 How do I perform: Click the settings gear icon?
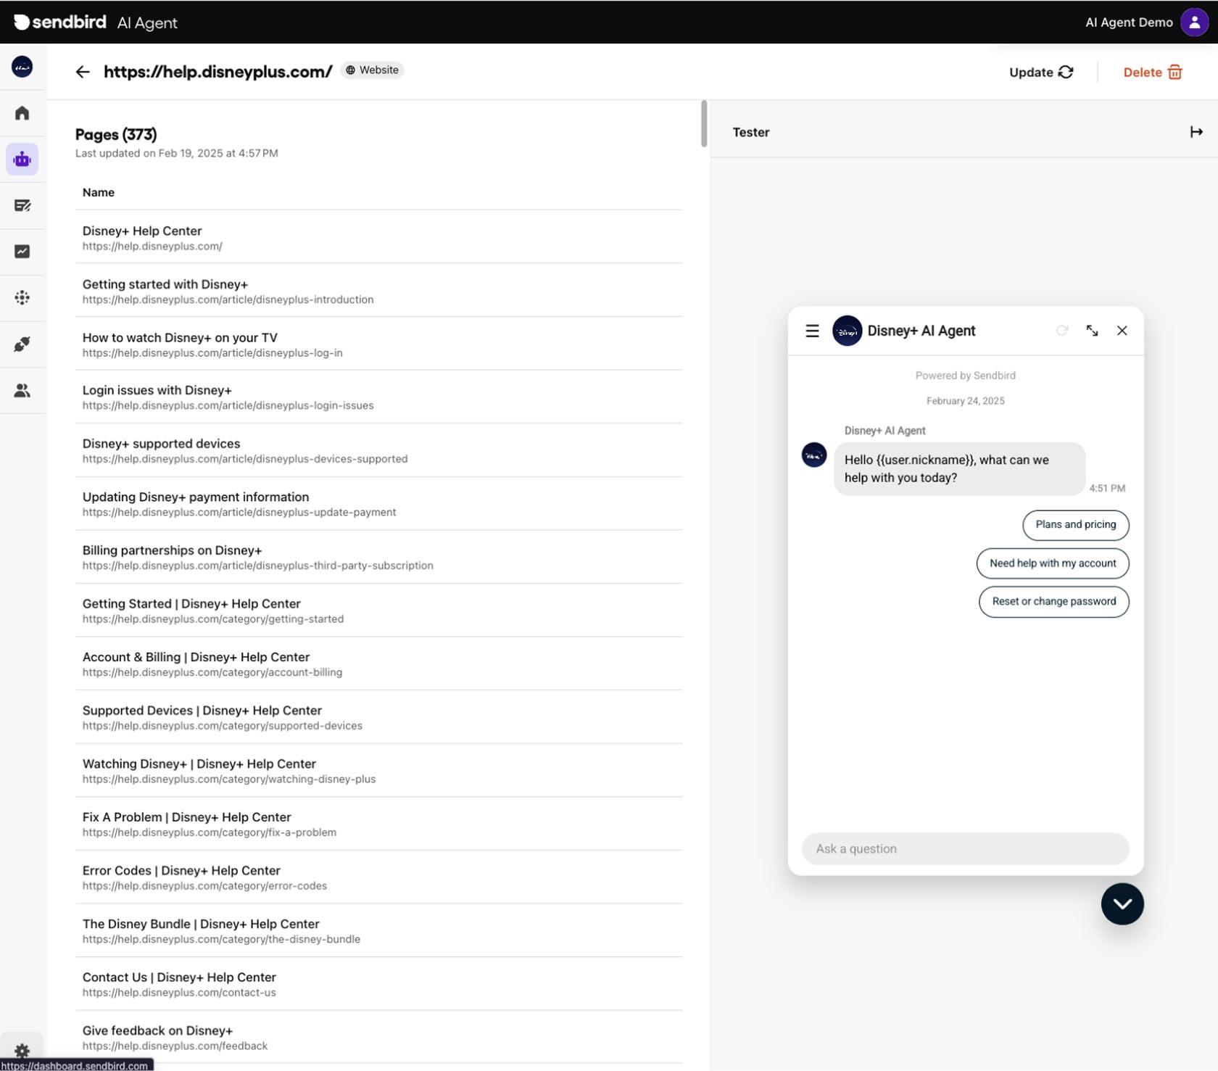tap(22, 1051)
